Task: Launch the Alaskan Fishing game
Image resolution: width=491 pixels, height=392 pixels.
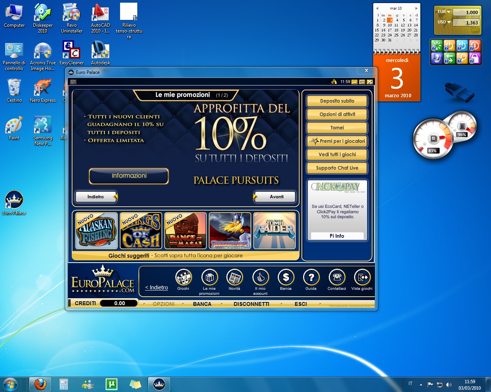Action: tap(96, 230)
